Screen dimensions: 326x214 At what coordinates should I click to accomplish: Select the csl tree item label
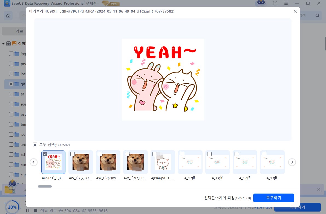(x=23, y=155)
